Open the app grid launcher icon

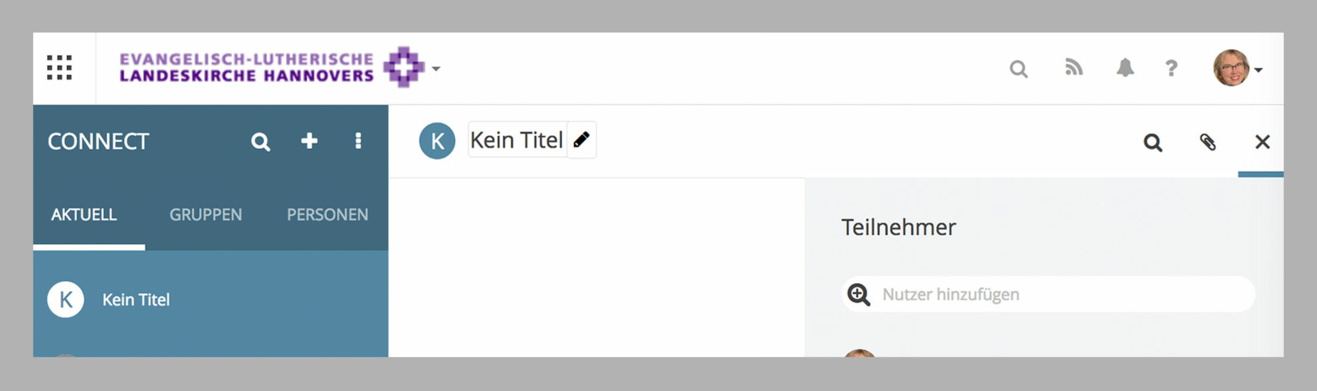60,68
